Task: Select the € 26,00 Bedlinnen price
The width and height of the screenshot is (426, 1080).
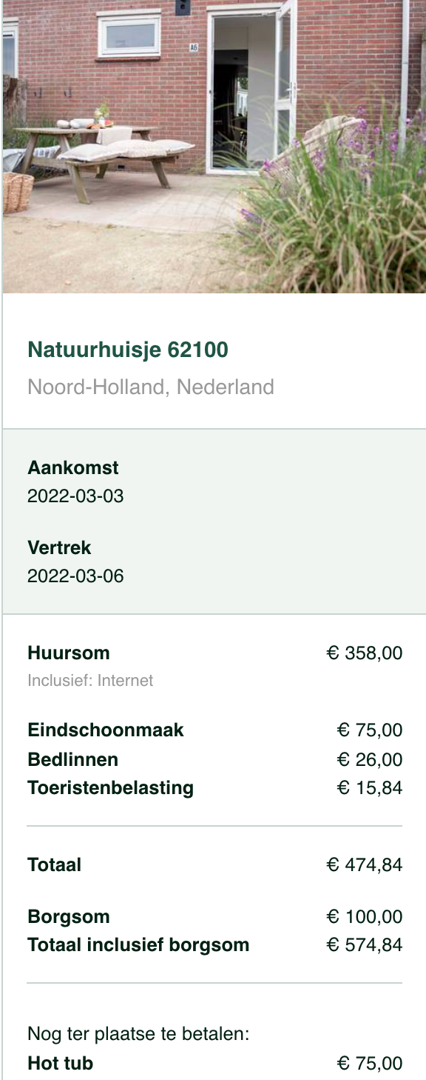Action: pos(370,759)
